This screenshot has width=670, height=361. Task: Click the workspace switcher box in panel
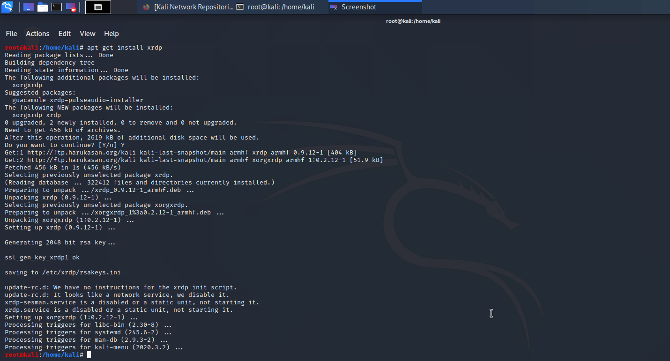[x=98, y=7]
